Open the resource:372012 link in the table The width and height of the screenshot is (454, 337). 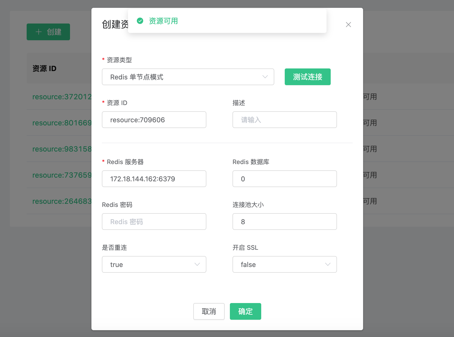pos(62,97)
